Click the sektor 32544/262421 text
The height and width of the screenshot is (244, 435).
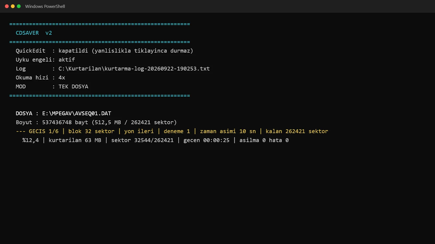tap(142, 140)
